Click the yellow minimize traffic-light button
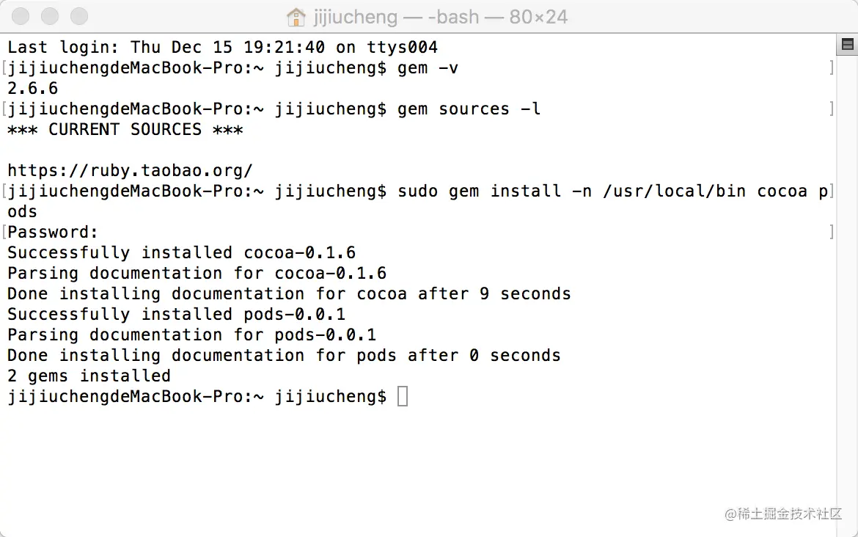 [x=49, y=16]
